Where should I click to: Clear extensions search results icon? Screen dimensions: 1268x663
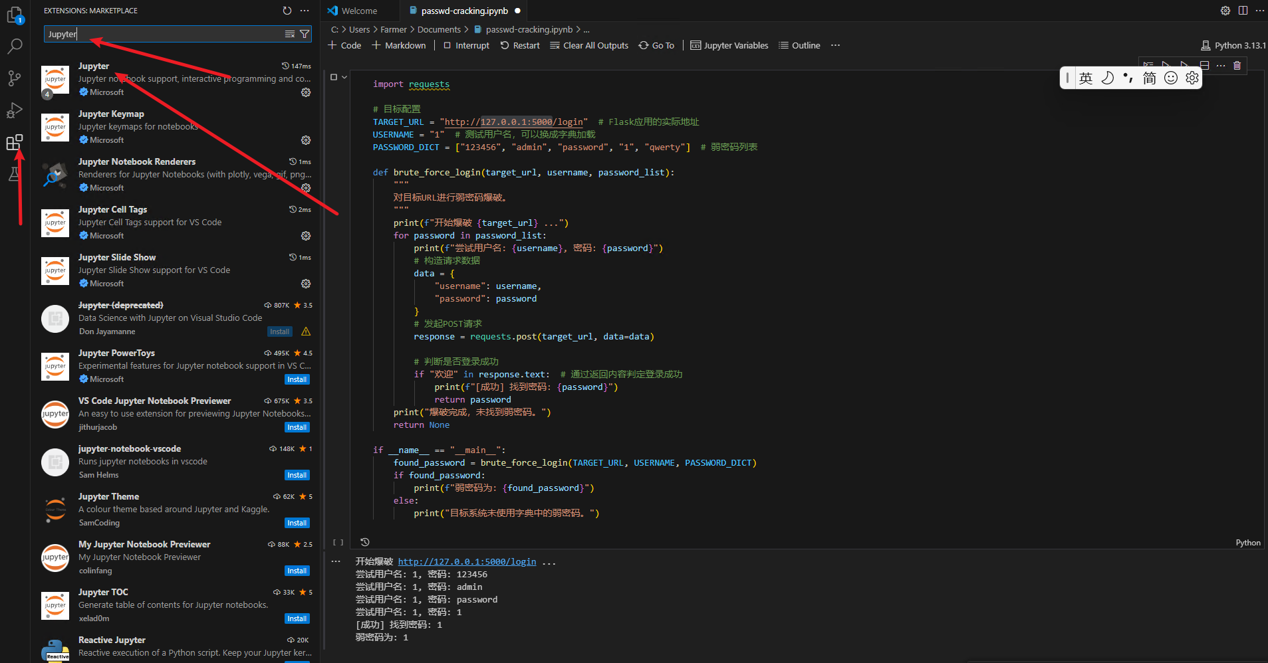(290, 34)
